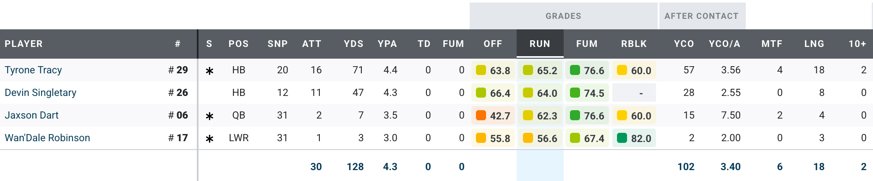Click Jaxson Dart's starter asterisk icon

(209, 116)
